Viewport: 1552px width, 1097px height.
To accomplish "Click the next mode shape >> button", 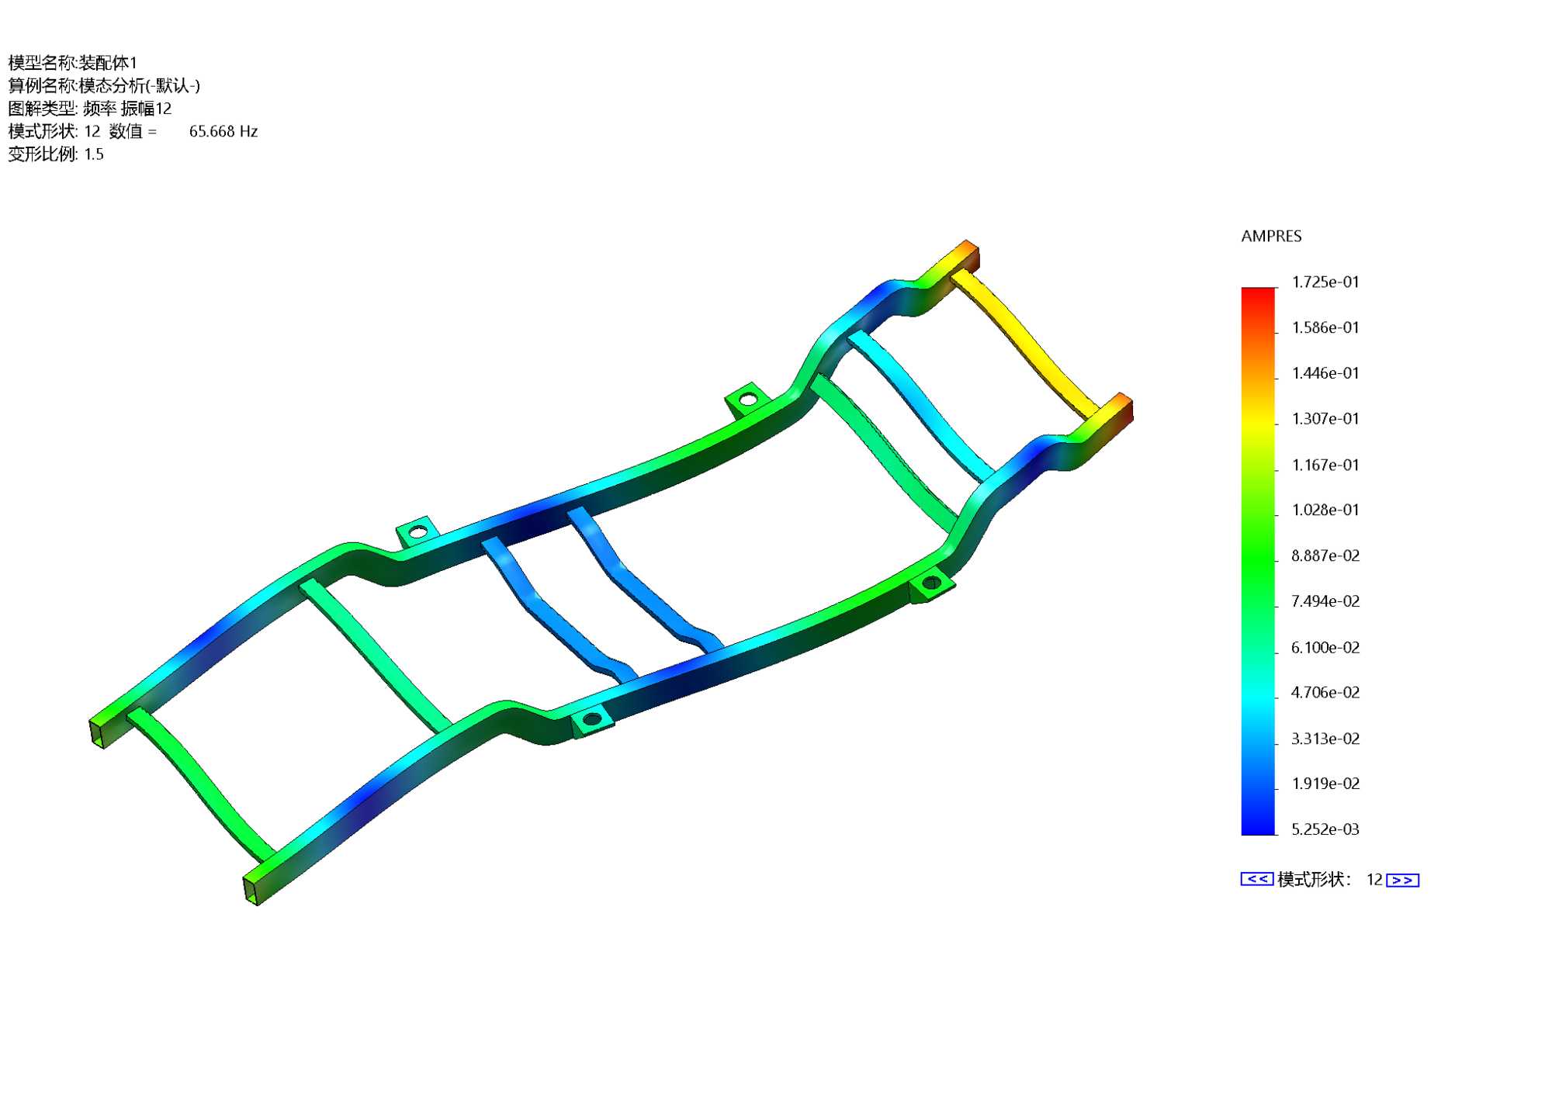I will 1402,880.
